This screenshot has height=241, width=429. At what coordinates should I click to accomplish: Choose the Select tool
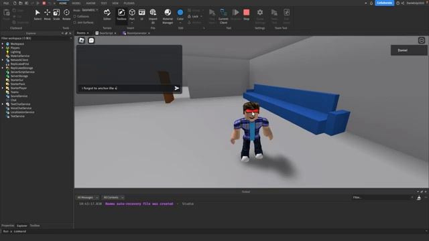tap(38, 15)
